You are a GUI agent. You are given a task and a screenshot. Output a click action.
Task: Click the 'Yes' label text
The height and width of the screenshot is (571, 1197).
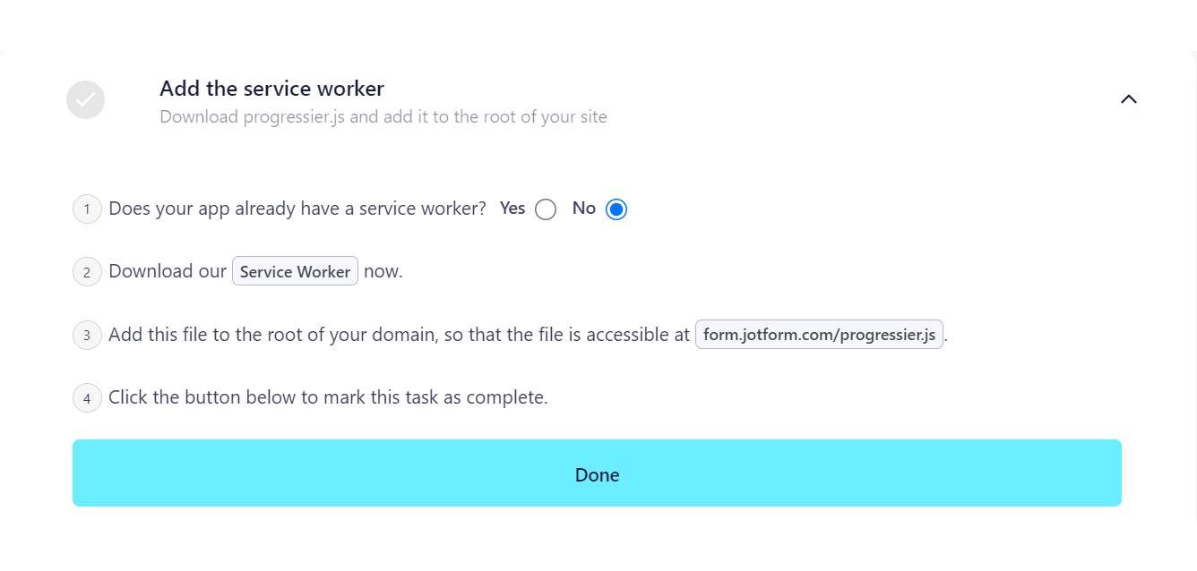coord(512,209)
